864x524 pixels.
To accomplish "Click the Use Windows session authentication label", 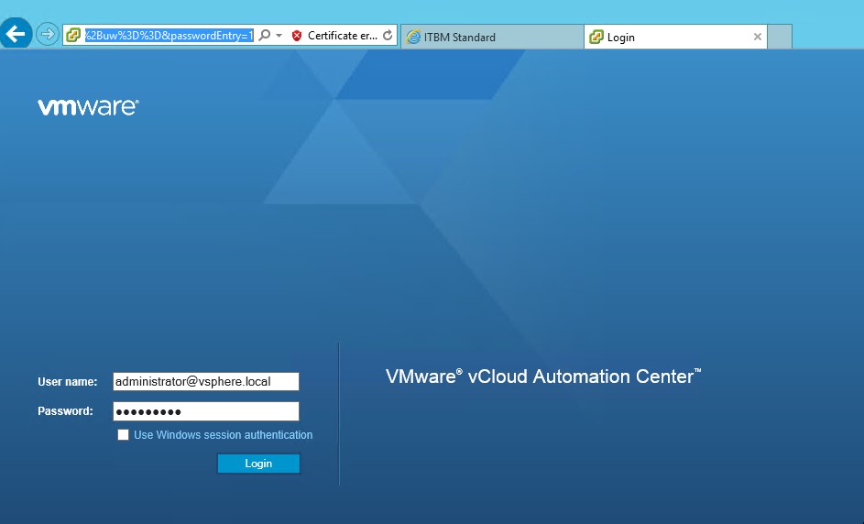I will (223, 435).
